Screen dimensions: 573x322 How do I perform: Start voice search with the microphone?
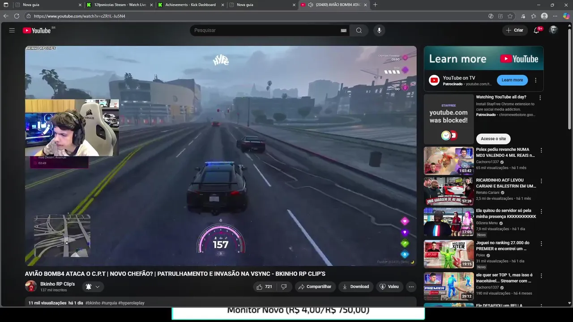pyautogui.click(x=379, y=30)
